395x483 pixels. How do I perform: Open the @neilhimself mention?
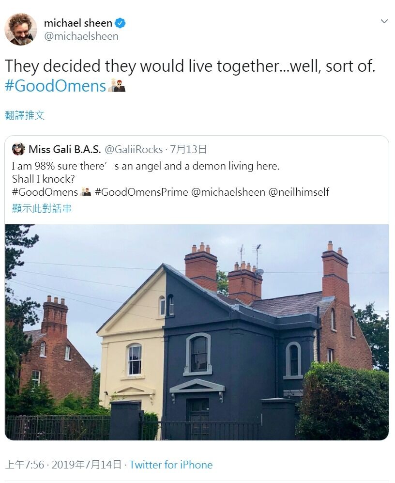[299, 192]
